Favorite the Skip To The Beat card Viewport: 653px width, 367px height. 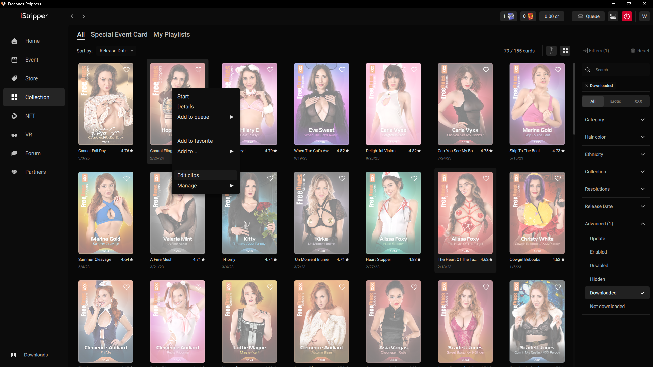coord(558,70)
